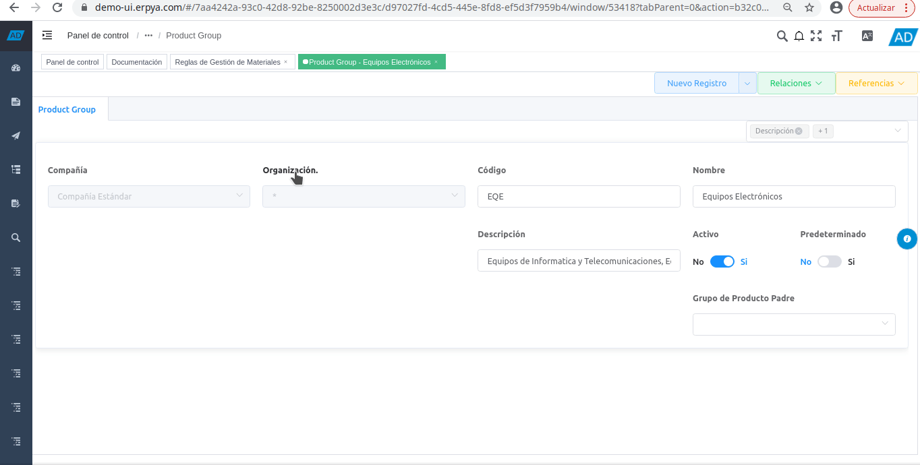Click Panel de control breadcrumb link
The height and width of the screenshot is (465, 920).
(98, 35)
